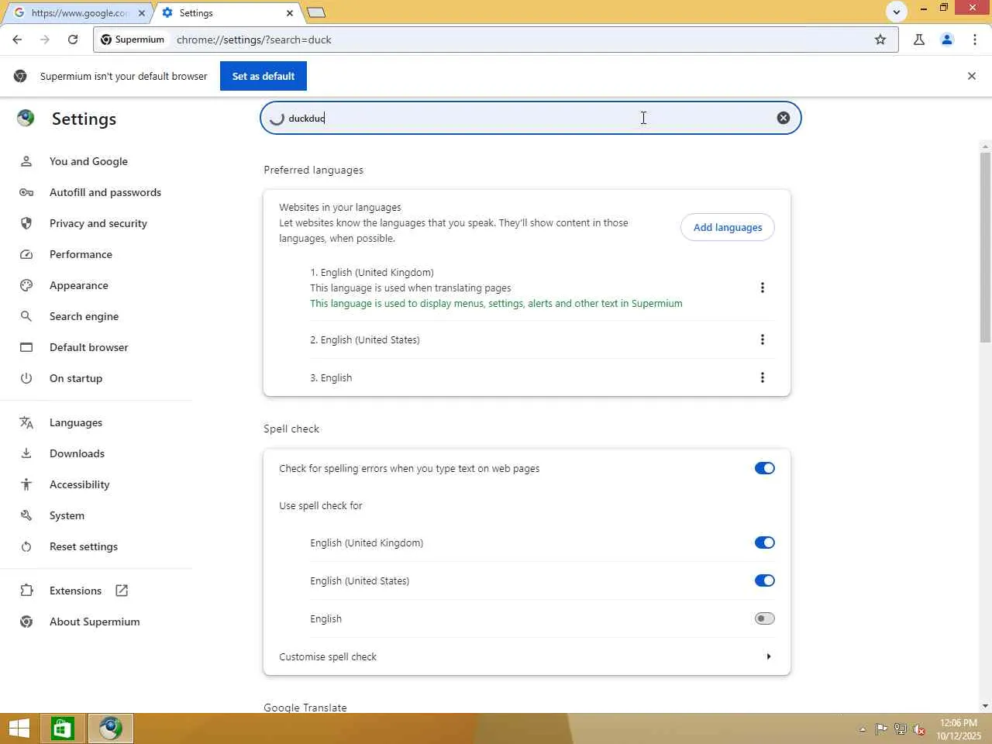Open more actions for third language English
Screen dimensions: 992x744
763,377
